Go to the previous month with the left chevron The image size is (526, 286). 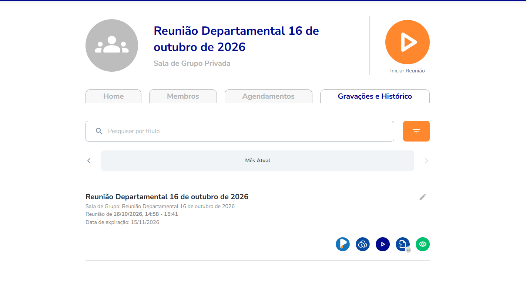point(89,161)
